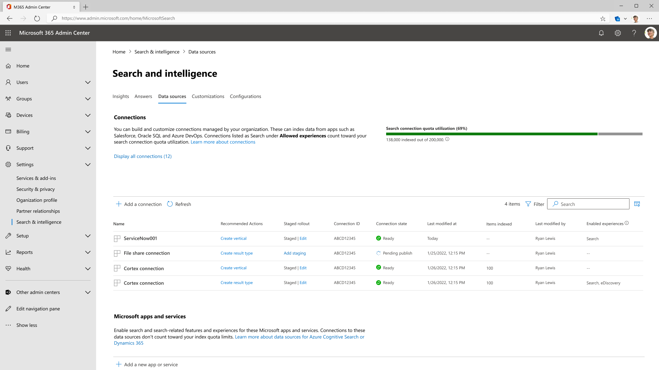Viewport: 659px width, 370px height.
Task: Click the waffle menu grid icon
Action: point(8,33)
